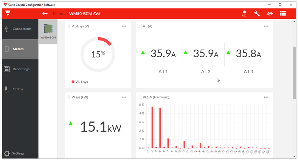The height and width of the screenshot is (160, 298).
Task: Open the wrench configuration tool
Action: (257, 14)
